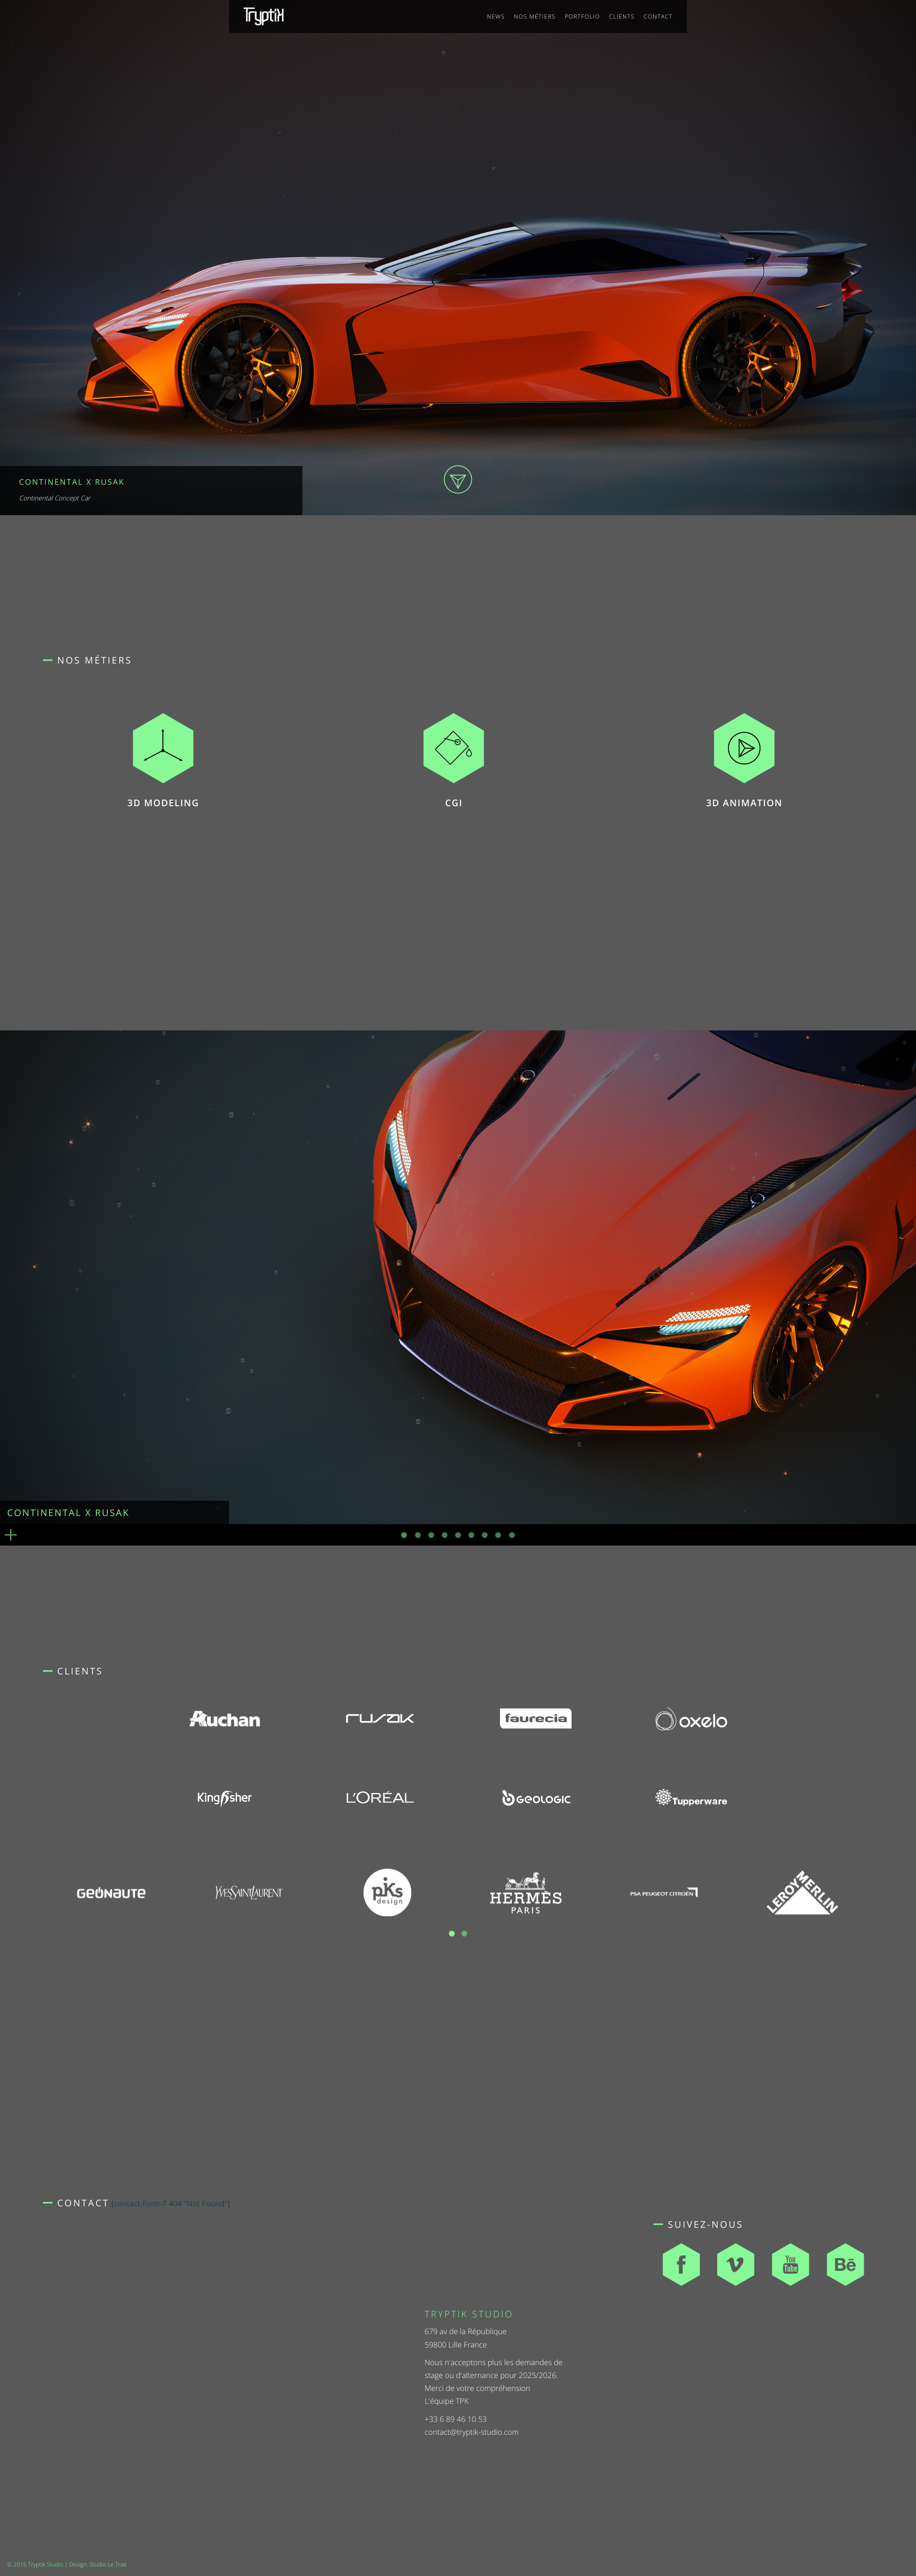This screenshot has width=916, height=2576.
Task: Click the 3D Modeling hexagon icon
Action: (x=163, y=748)
